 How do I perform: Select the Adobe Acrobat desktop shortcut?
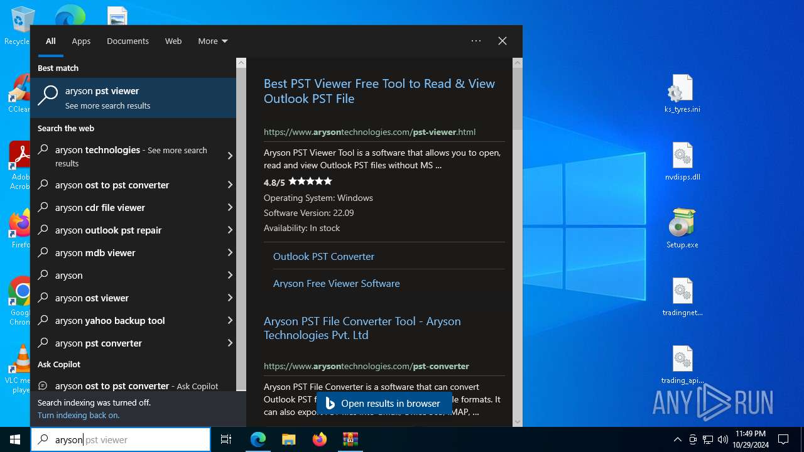(x=19, y=164)
